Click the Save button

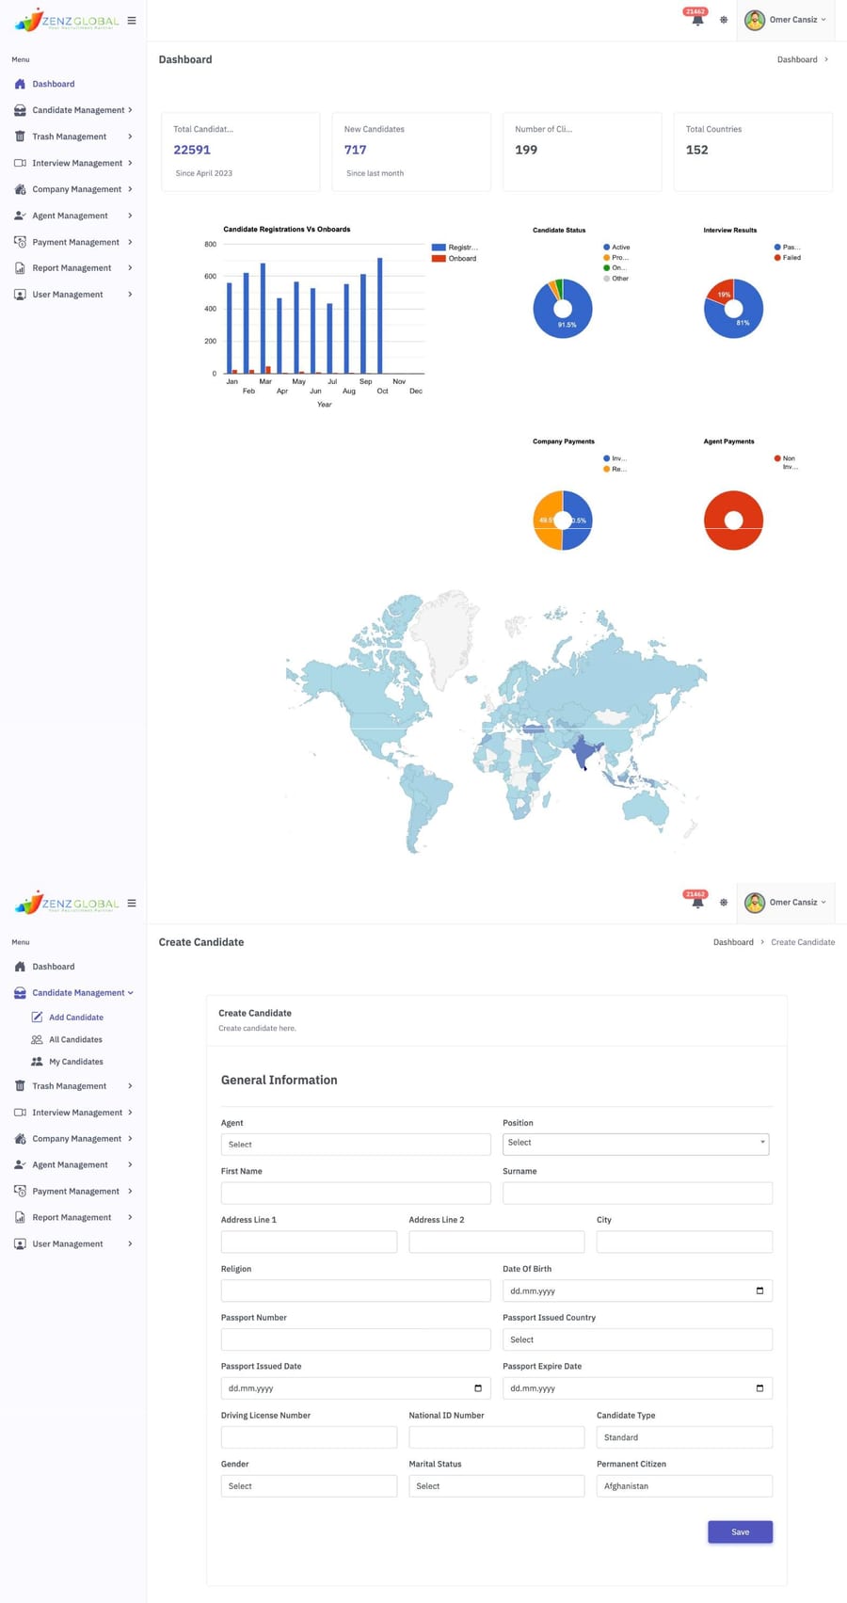[x=740, y=1532]
